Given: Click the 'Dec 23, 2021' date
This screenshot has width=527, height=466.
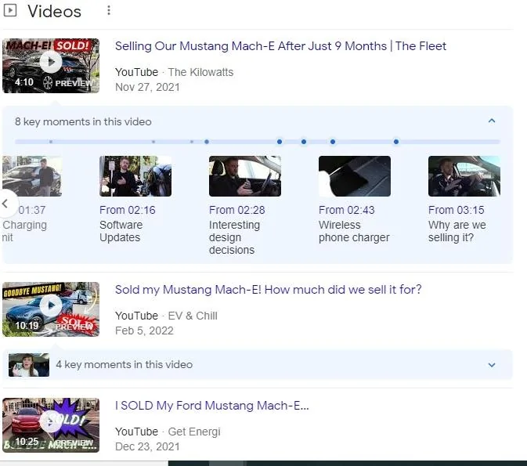Looking at the screenshot, I should pos(147,447).
